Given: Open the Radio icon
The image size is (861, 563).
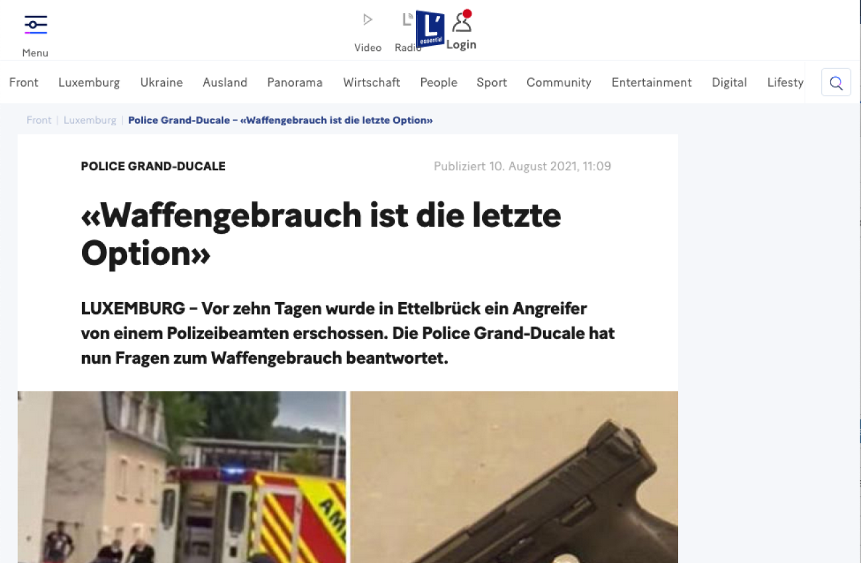Looking at the screenshot, I should [x=407, y=20].
